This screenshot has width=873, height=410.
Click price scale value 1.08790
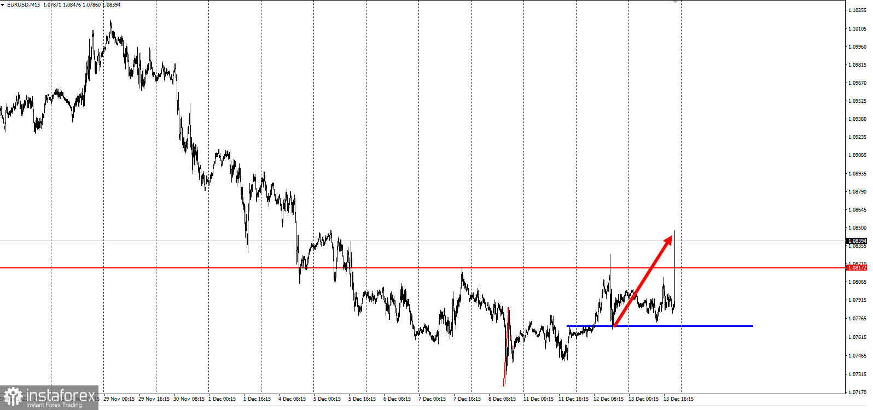(x=858, y=191)
